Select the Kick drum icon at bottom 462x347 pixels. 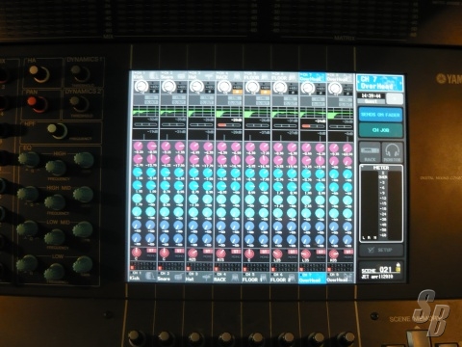click(x=150, y=276)
